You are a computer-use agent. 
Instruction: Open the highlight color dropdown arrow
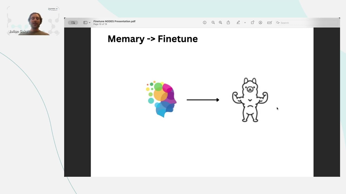[245, 23]
